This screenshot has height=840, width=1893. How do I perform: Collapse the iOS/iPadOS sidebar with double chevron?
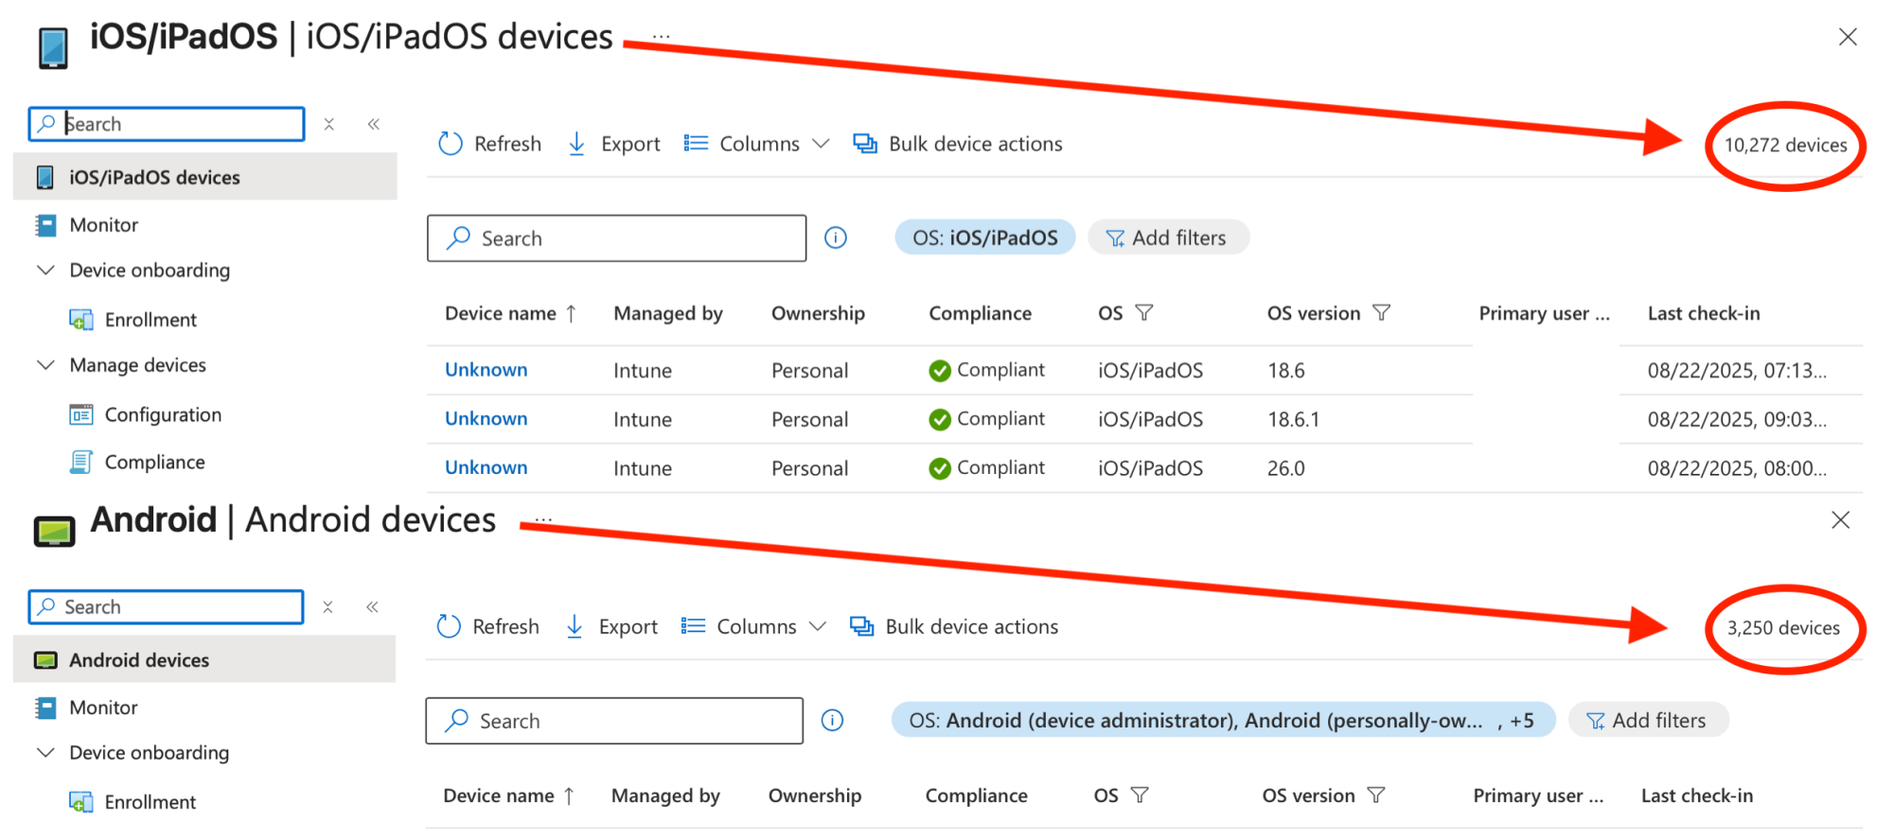click(374, 124)
